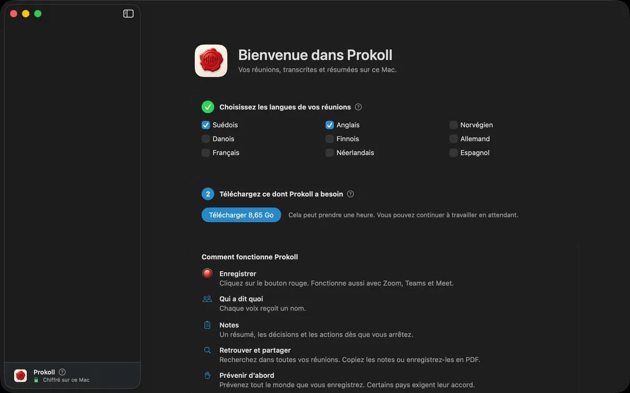
Task: Maximize window with the green button
Action: pos(38,14)
